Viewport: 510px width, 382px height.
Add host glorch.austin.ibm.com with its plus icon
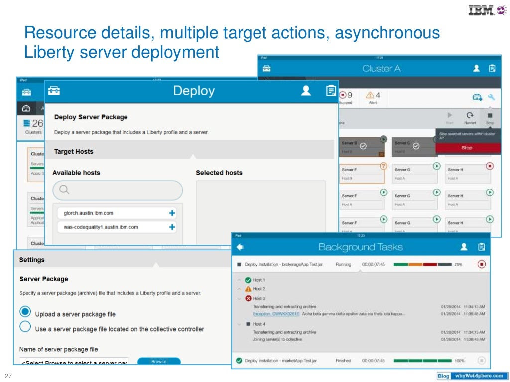tap(172, 213)
